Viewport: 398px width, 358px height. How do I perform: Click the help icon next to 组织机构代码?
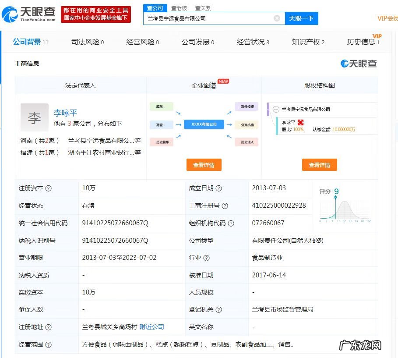click(x=231, y=223)
